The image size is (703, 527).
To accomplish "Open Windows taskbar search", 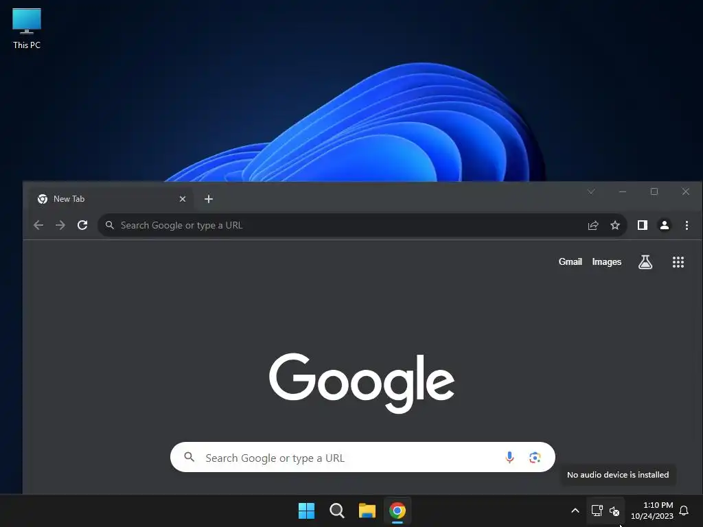I will pyautogui.click(x=336, y=511).
